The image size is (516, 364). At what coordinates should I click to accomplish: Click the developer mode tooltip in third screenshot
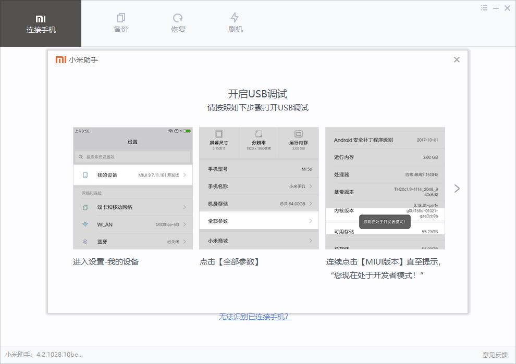[385, 222]
